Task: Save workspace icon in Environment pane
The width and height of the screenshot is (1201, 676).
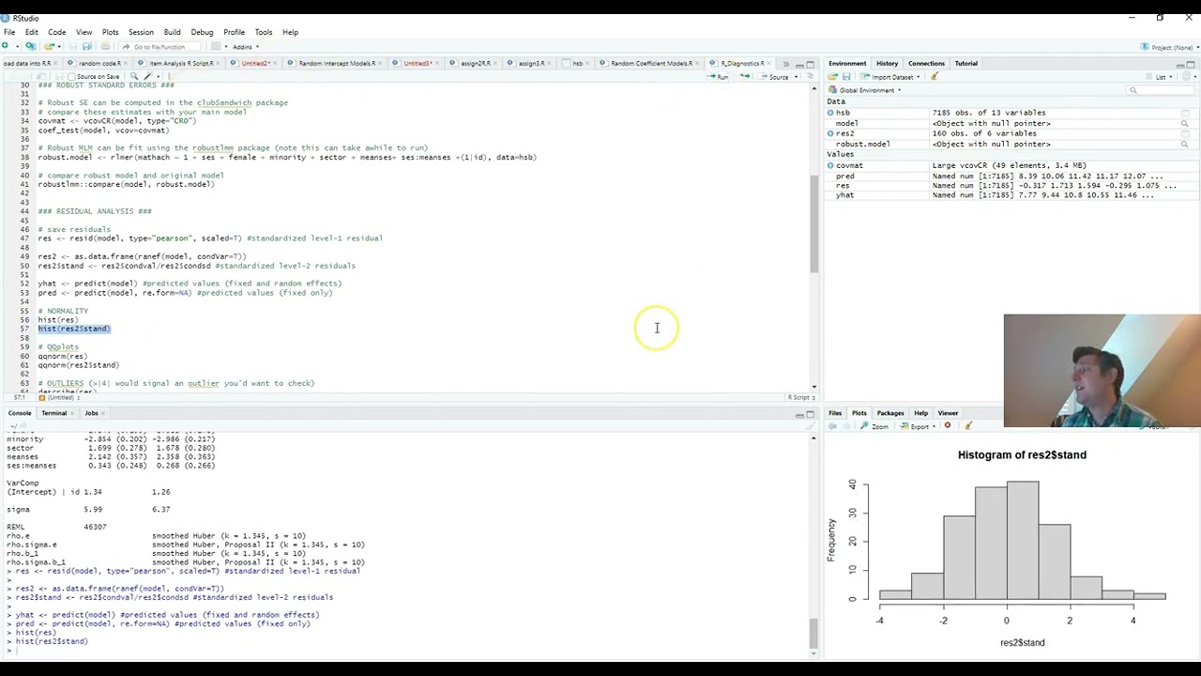Action: point(846,77)
